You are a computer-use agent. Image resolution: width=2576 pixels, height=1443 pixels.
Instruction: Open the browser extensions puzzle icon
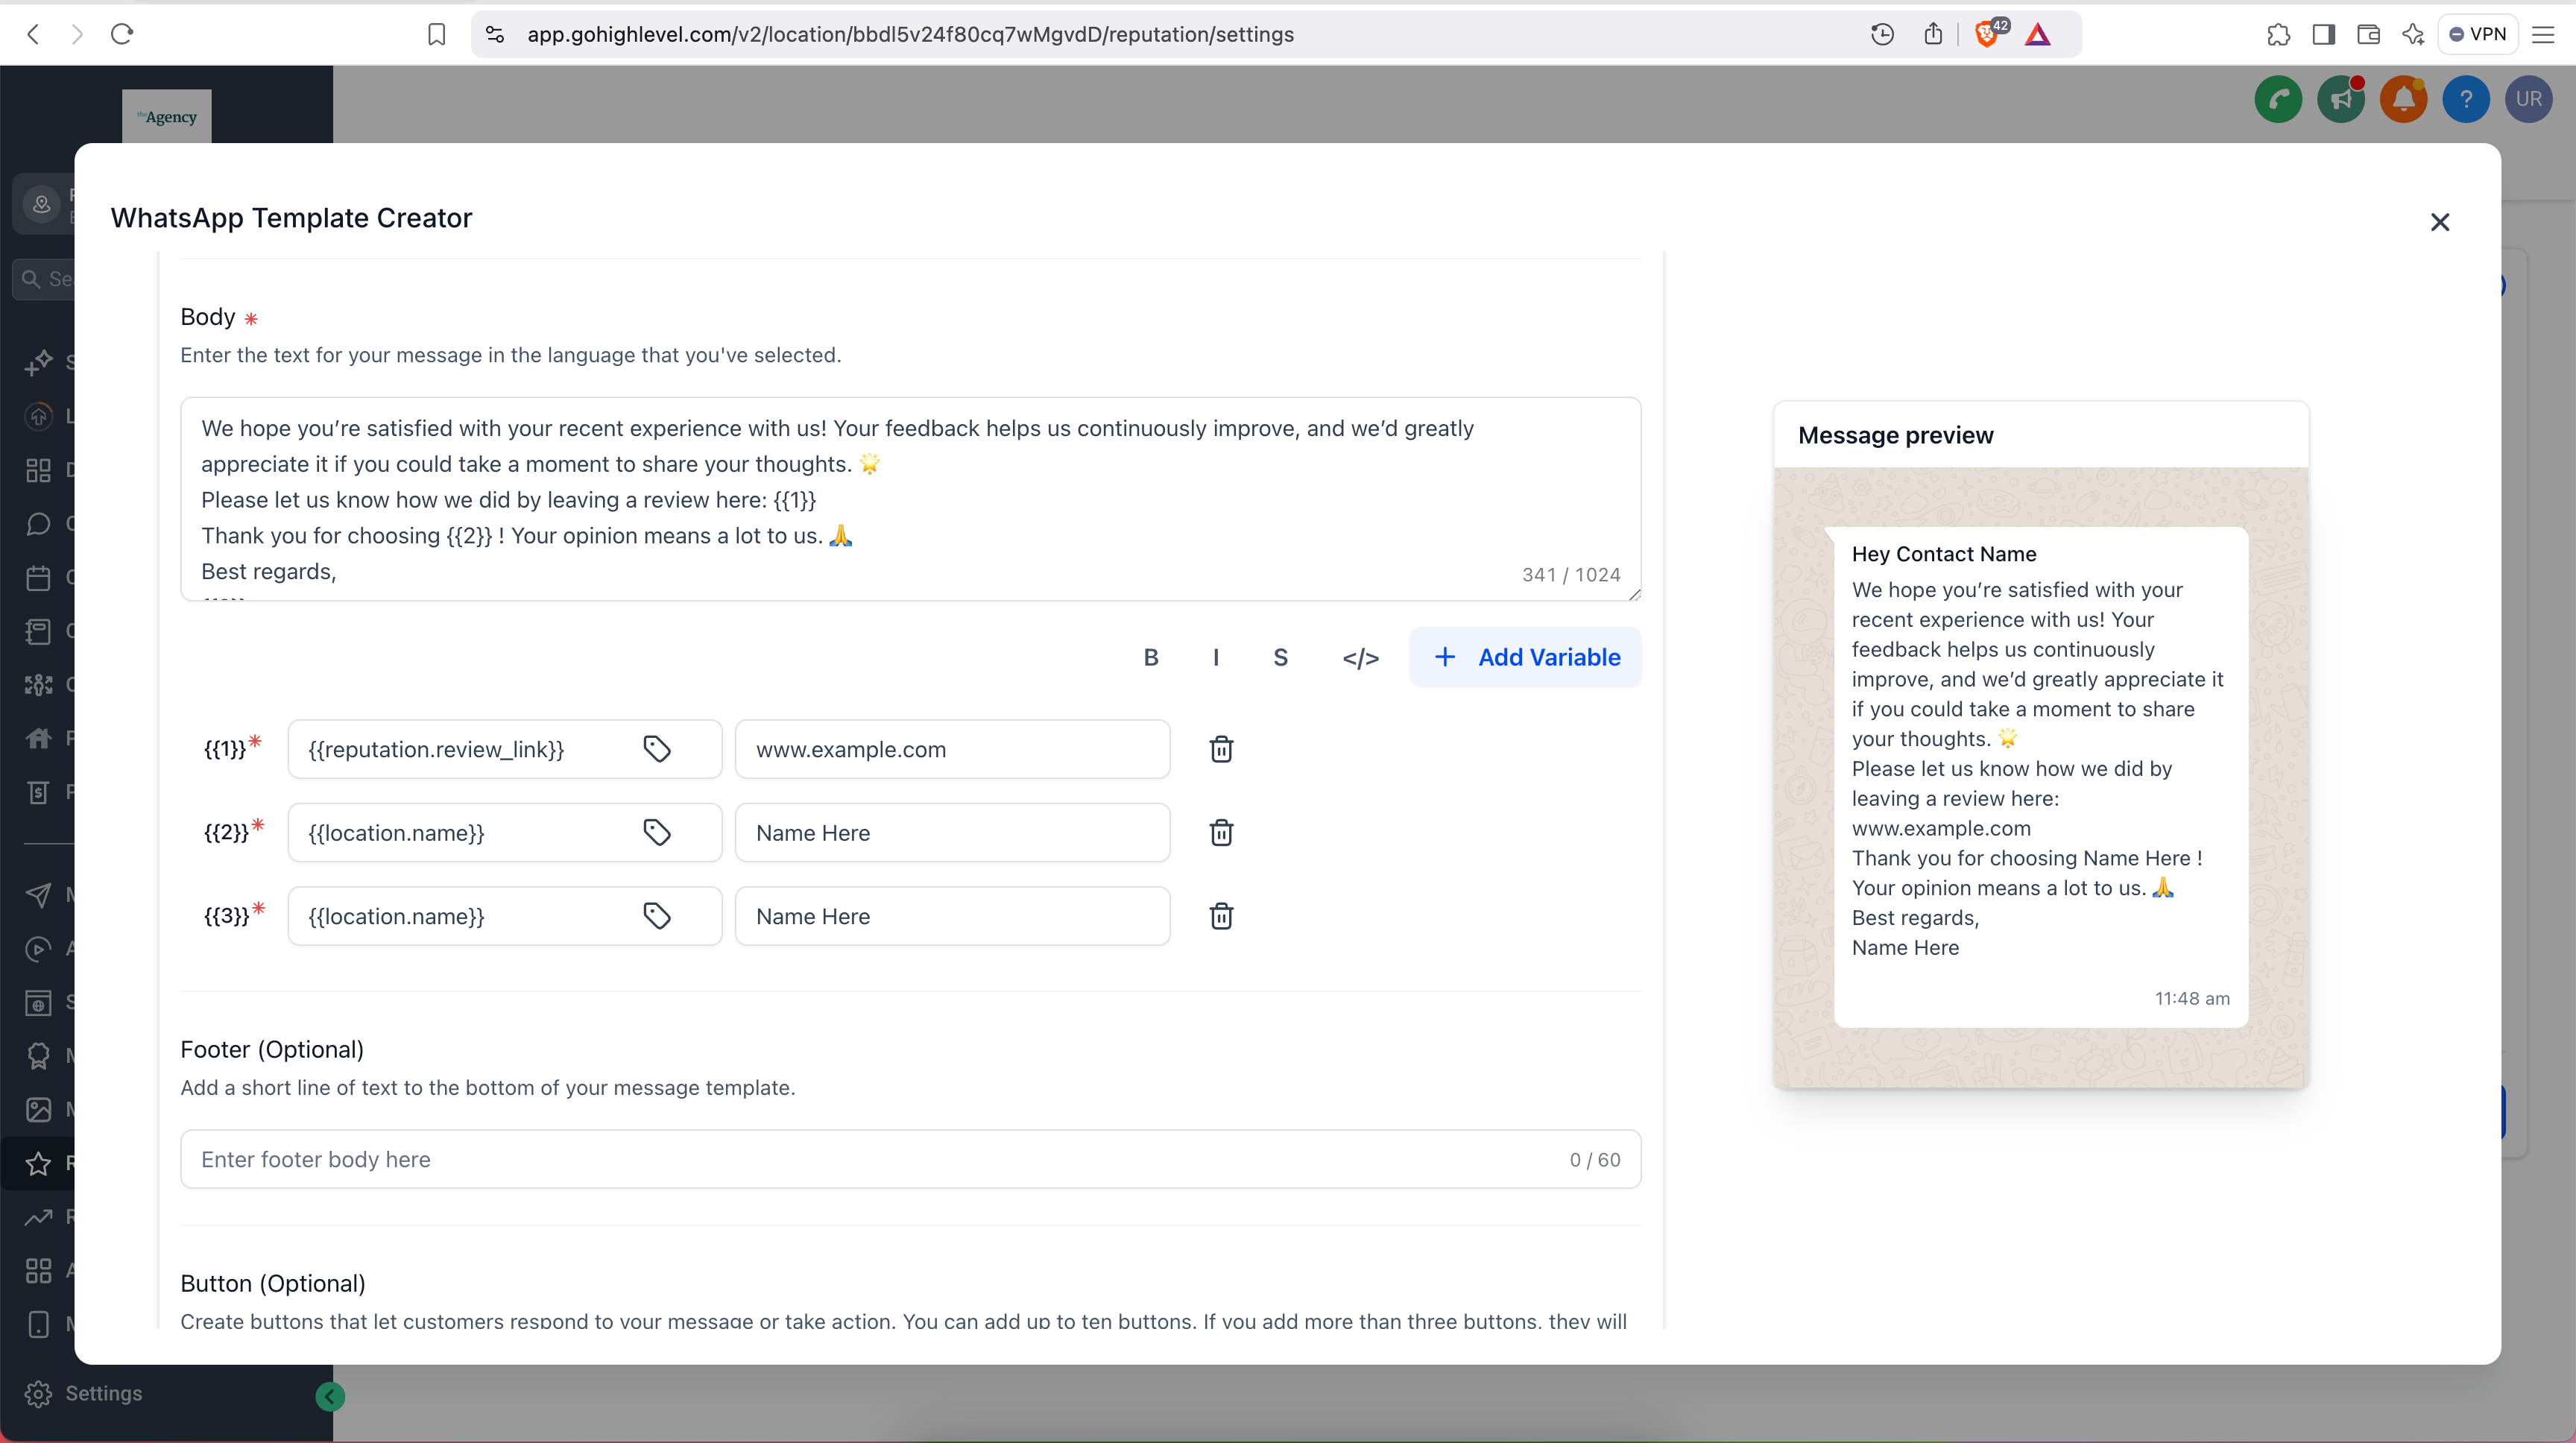[2278, 34]
